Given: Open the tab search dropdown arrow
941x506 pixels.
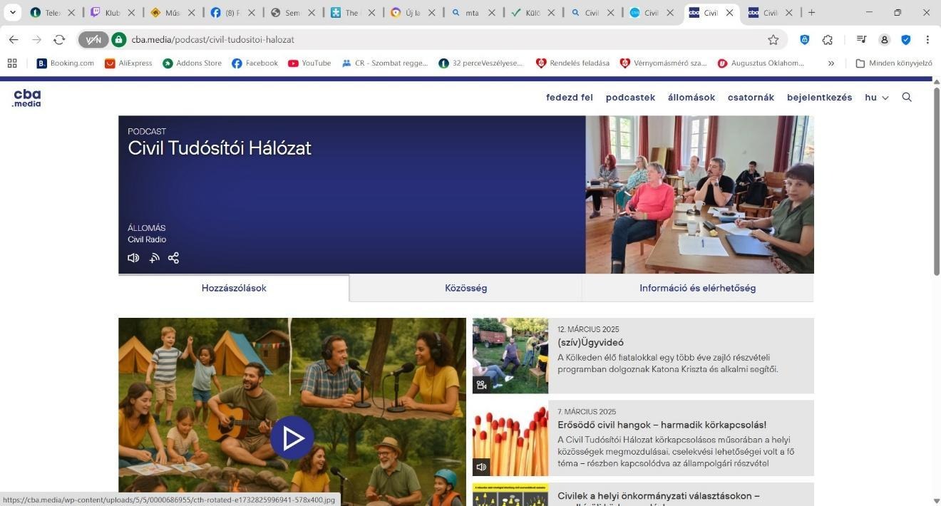Looking at the screenshot, I should (12, 12).
